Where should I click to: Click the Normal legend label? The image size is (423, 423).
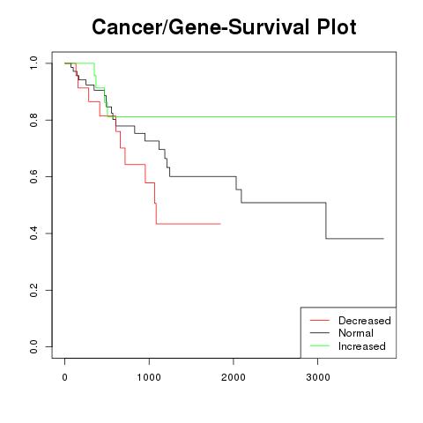pyautogui.click(x=356, y=333)
